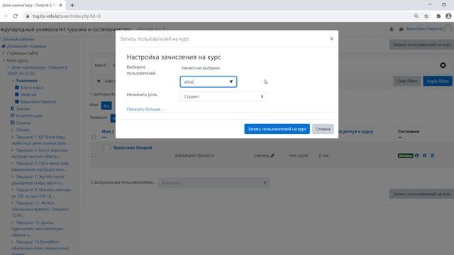The width and height of the screenshot is (454, 255).
Task: Open Бахытжан Омаров profile link in the table
Action: pos(133,148)
